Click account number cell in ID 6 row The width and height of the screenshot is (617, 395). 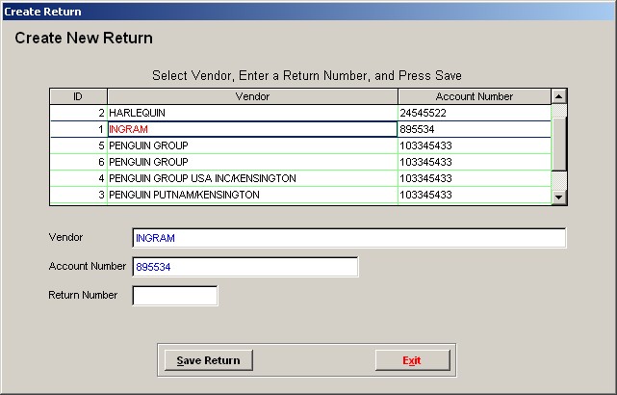pos(475,162)
